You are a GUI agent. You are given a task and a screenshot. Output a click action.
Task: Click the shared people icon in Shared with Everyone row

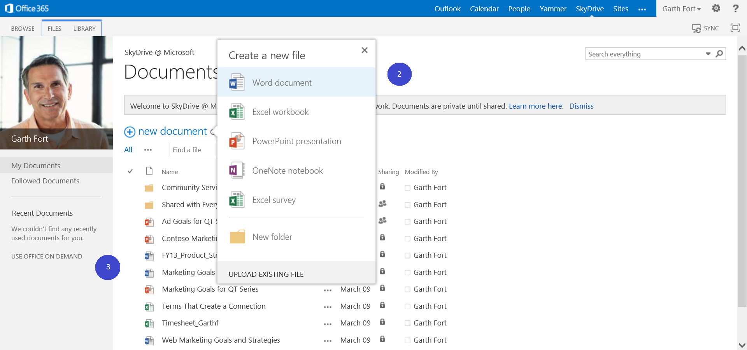382,204
